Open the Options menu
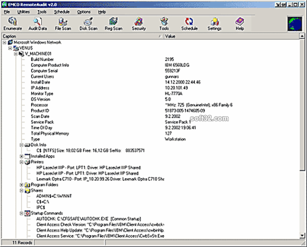The image size is (307, 247). point(84,12)
